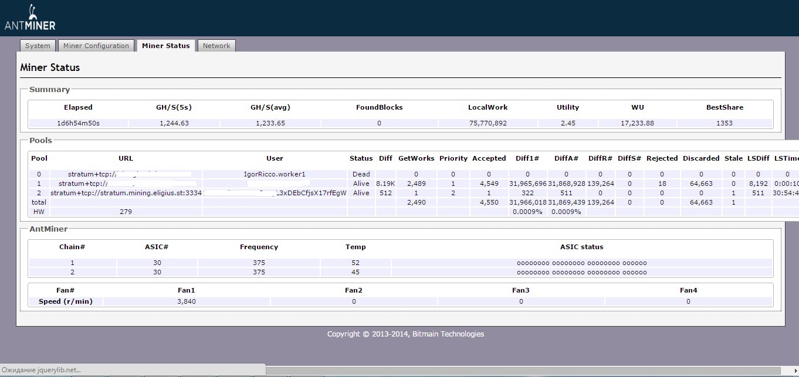Select the IgorRicco.worker1 user cell

click(x=275, y=174)
